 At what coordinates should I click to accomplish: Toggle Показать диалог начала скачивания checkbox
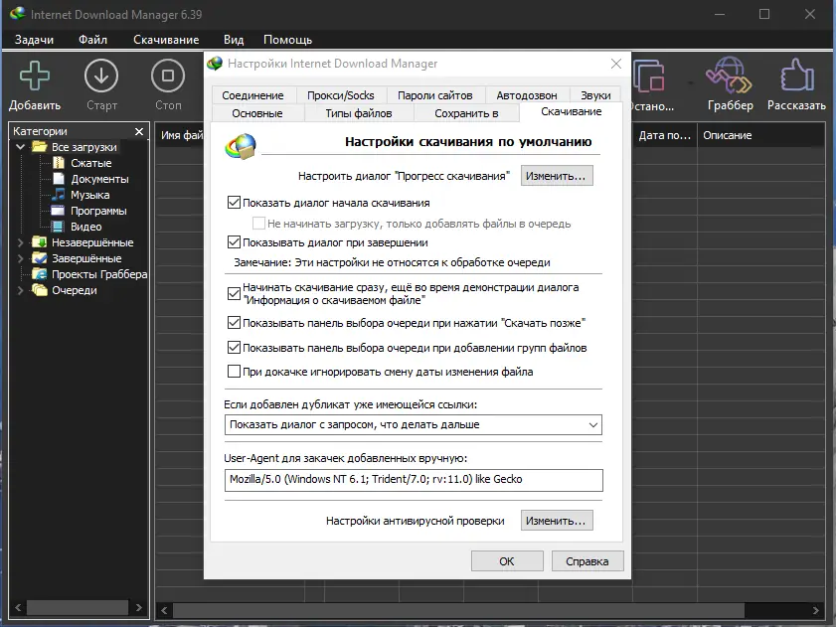[x=234, y=203]
